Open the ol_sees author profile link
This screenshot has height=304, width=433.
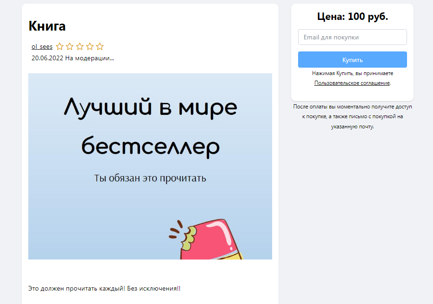pos(42,47)
